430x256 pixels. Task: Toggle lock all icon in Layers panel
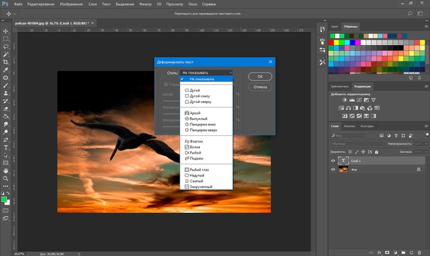tap(377, 152)
